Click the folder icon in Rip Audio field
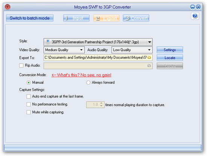This screenshot has height=156, width=207. coord(149,65)
